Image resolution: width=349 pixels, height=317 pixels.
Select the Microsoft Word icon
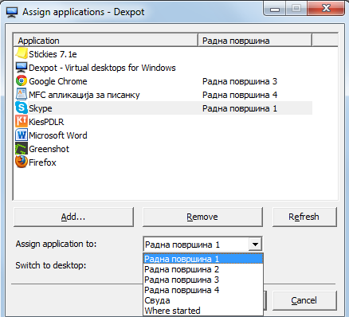point(22,135)
